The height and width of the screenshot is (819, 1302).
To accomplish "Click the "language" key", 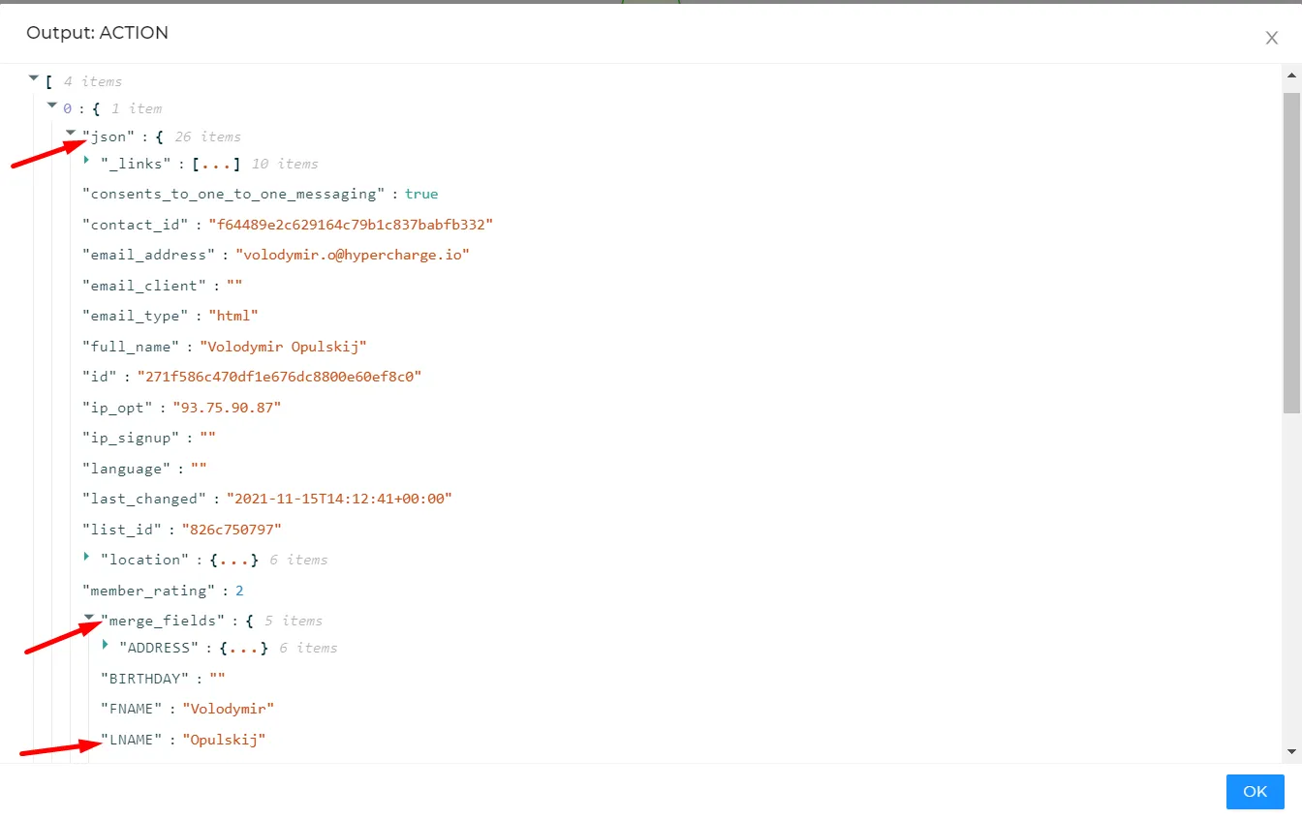I will pyautogui.click(x=127, y=469).
